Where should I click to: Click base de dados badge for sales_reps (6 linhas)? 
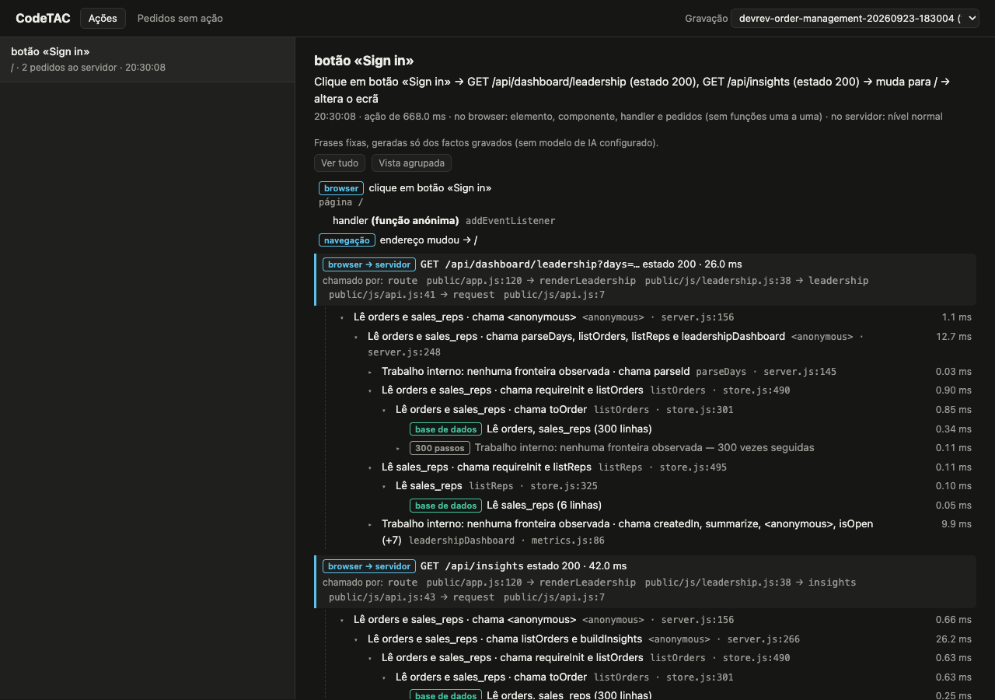pos(445,506)
